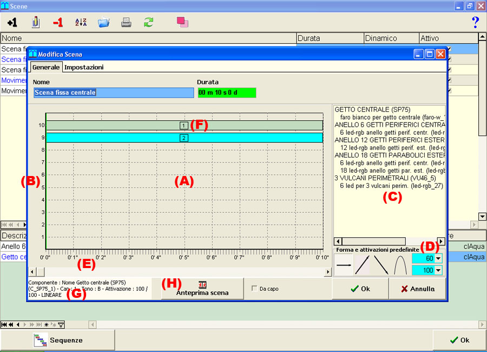Click Annulla to cancel the dialog

(x=417, y=289)
